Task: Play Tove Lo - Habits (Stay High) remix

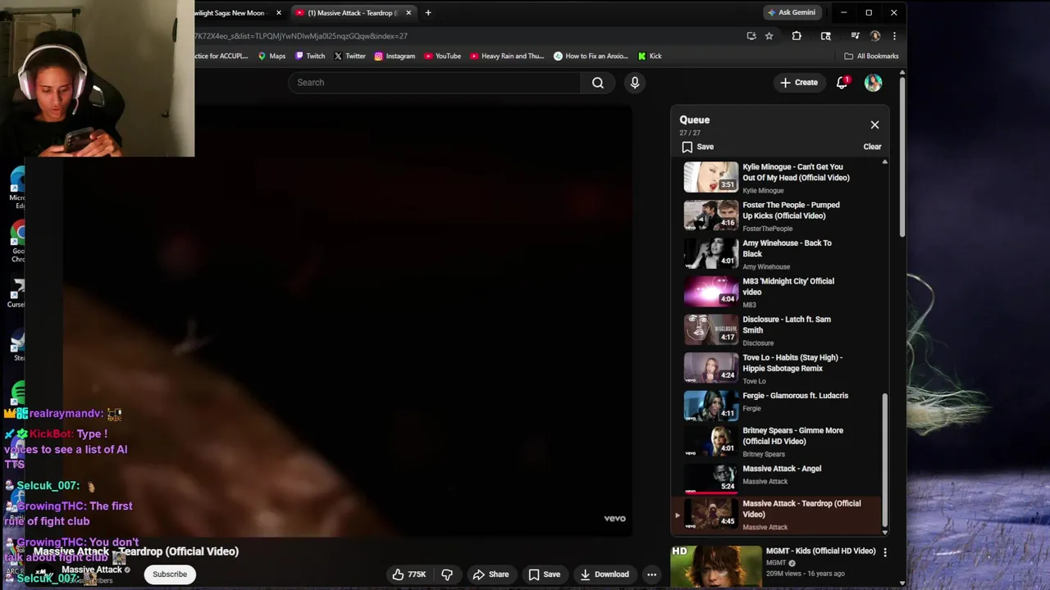Action: [x=775, y=368]
